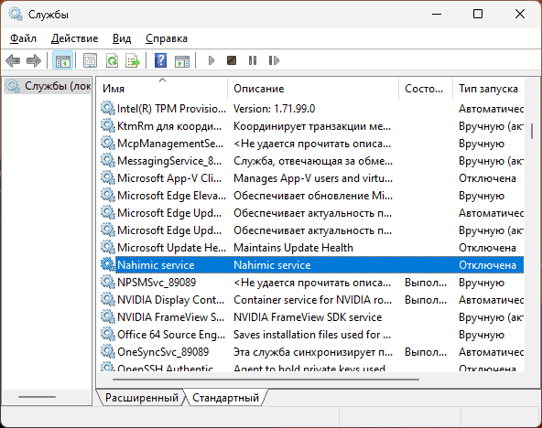Sort by the Состо... column header
The image size is (542, 428).
[x=426, y=89]
